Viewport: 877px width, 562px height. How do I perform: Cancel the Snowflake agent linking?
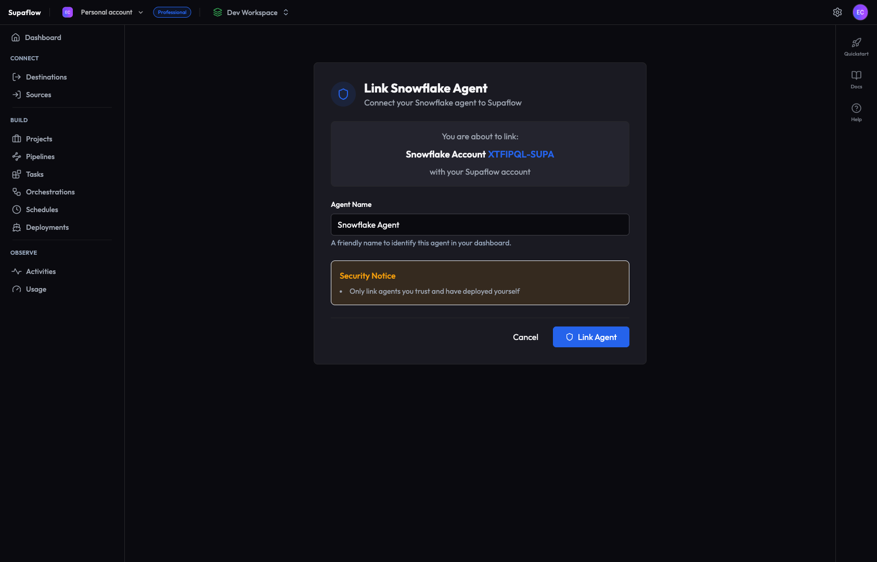(525, 337)
